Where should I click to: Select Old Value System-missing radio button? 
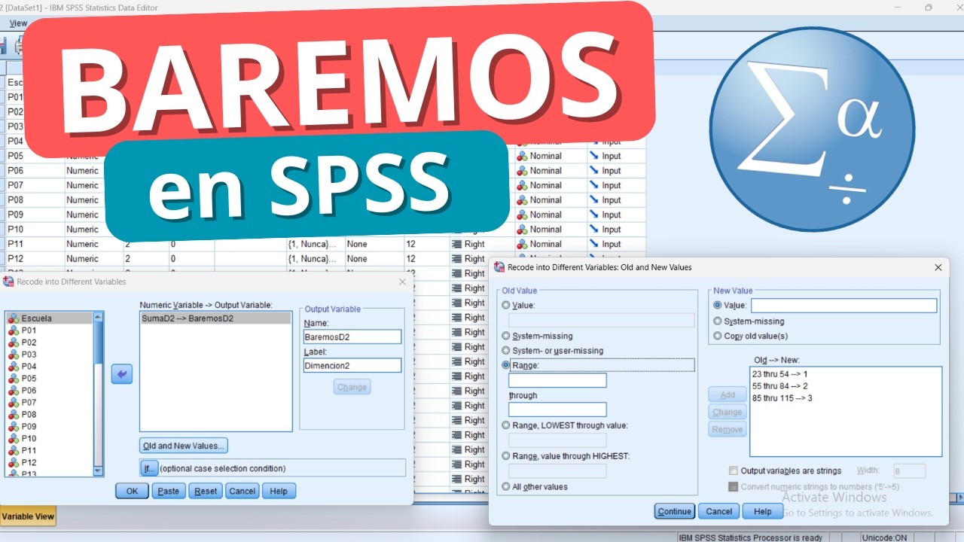tap(506, 336)
